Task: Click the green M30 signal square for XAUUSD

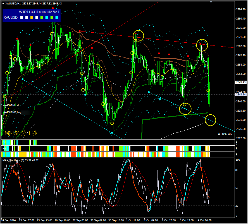Action: (x=42, y=17)
